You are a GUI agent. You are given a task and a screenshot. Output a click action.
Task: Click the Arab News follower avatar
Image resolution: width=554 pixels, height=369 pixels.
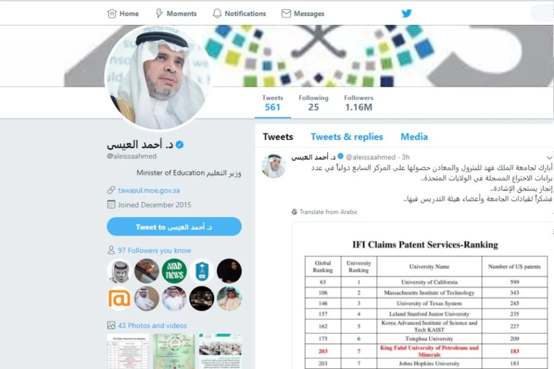[174, 271]
